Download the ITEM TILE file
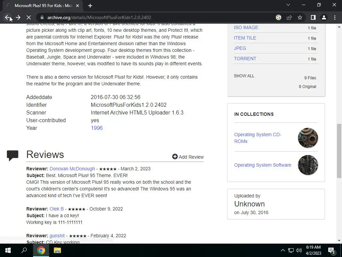The height and width of the screenshot is (257, 342). click(245, 38)
